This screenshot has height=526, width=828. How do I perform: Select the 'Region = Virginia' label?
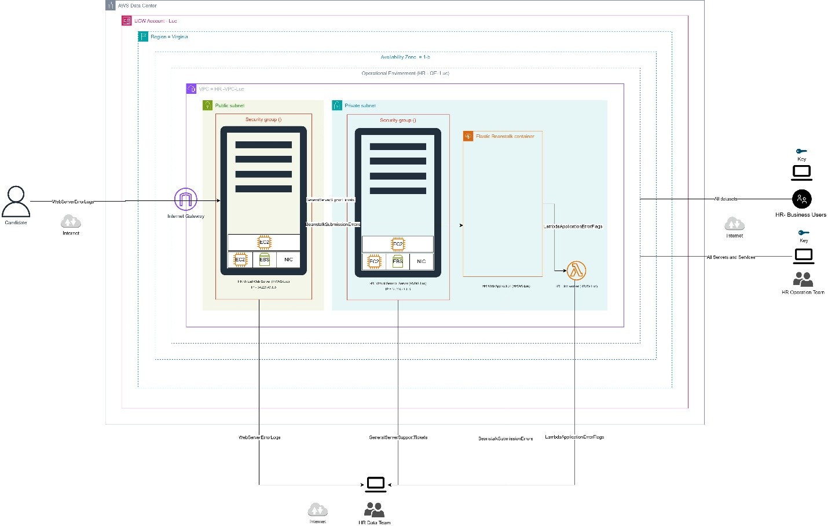pos(169,36)
